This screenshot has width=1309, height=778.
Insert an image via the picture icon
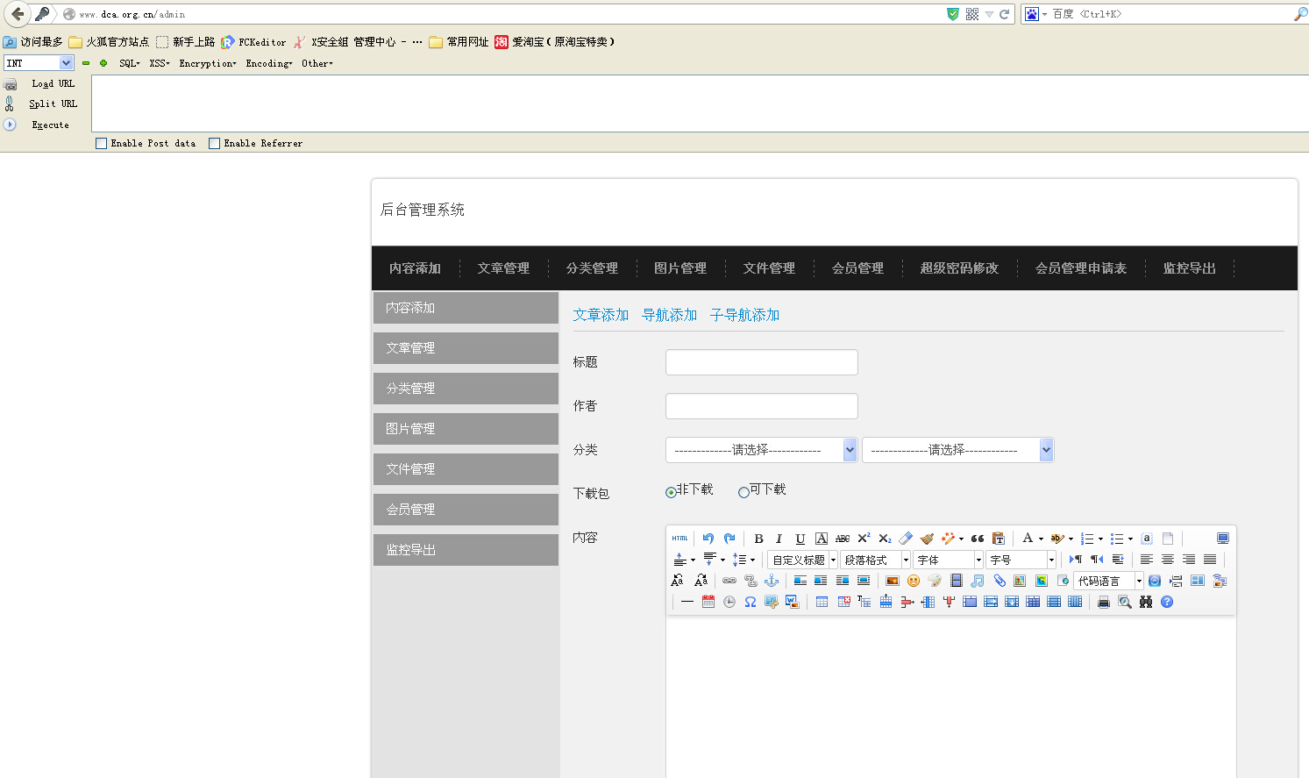pyautogui.click(x=893, y=581)
